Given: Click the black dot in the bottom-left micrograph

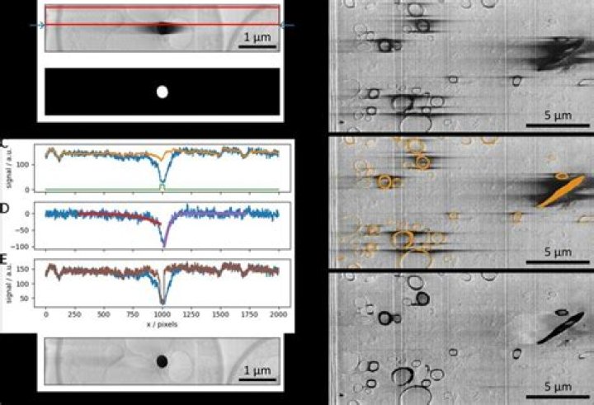Looking at the screenshot, I should coord(163,361).
